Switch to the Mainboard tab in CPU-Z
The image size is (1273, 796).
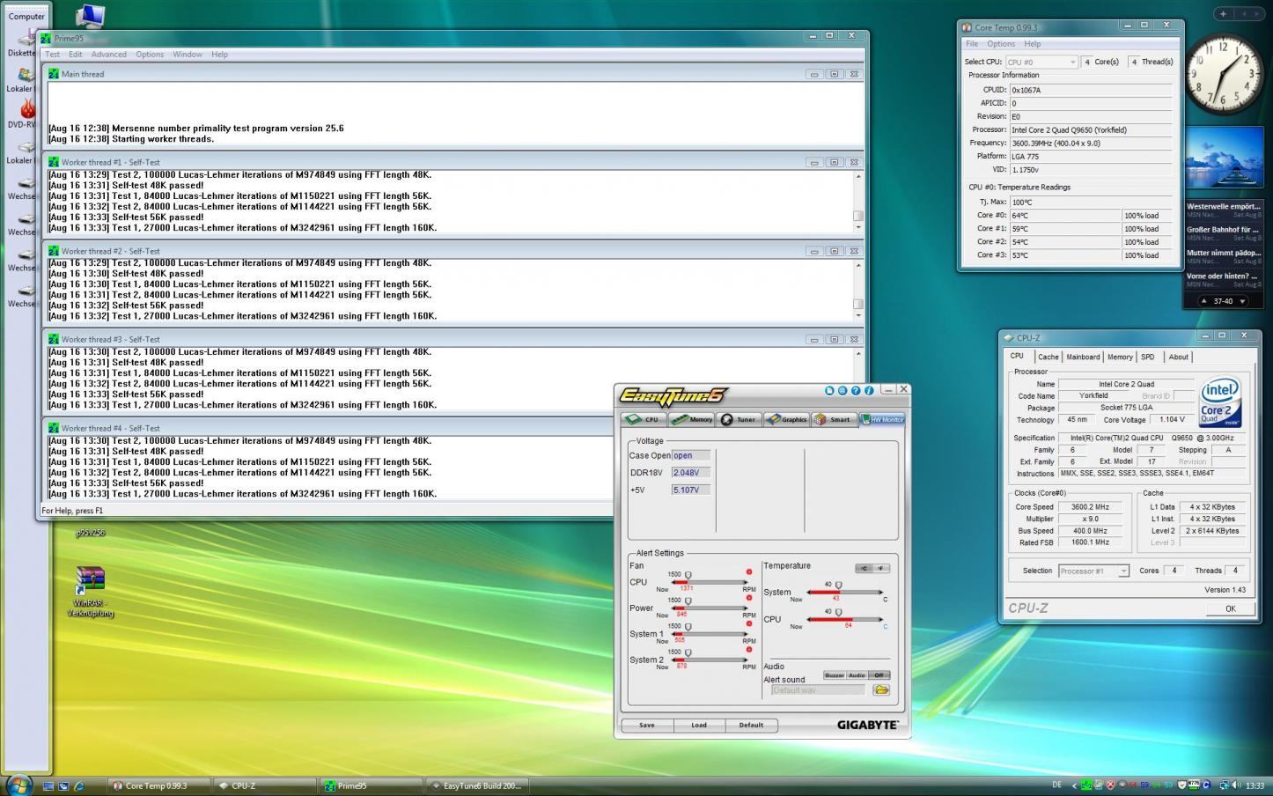click(x=1082, y=357)
